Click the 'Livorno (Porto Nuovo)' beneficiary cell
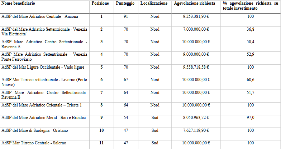 (44, 82)
